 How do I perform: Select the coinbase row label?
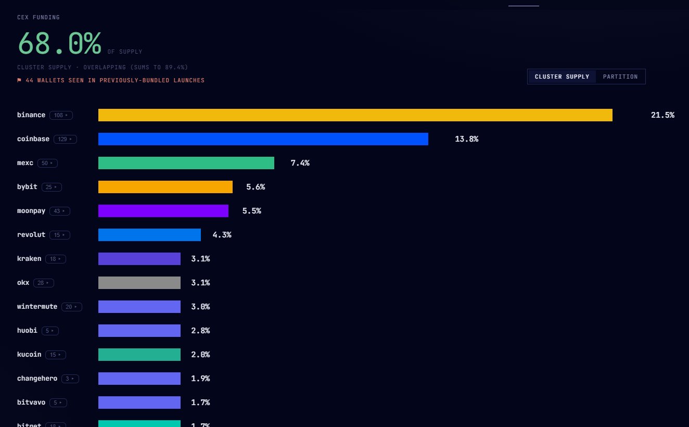[x=33, y=139]
